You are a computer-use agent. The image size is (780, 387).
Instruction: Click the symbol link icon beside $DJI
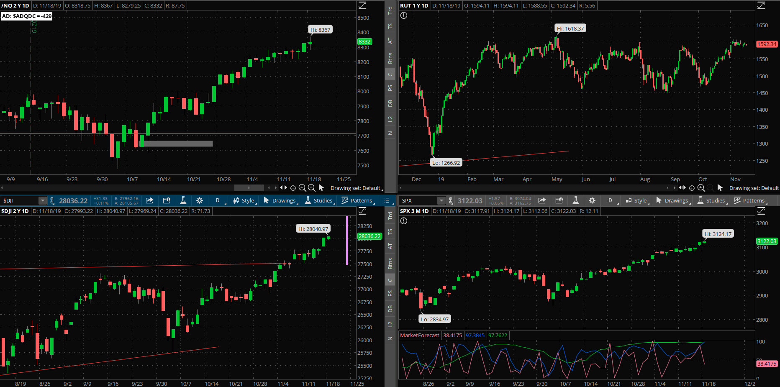52,200
